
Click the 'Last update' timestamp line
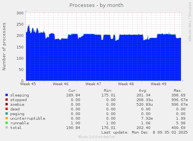tap(144, 132)
